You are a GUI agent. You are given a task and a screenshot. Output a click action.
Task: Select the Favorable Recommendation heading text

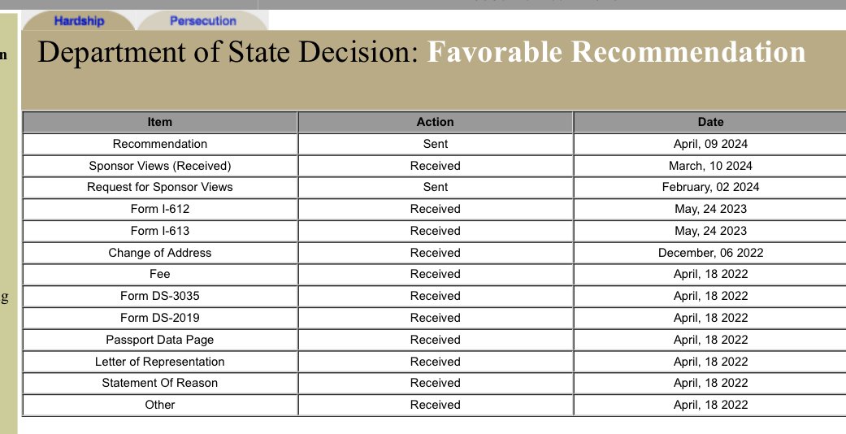point(616,52)
